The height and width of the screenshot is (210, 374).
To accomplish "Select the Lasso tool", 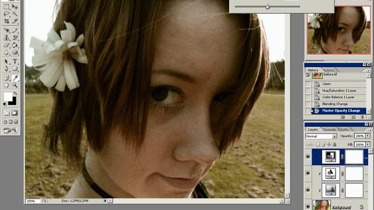I will [x=6, y=14].
